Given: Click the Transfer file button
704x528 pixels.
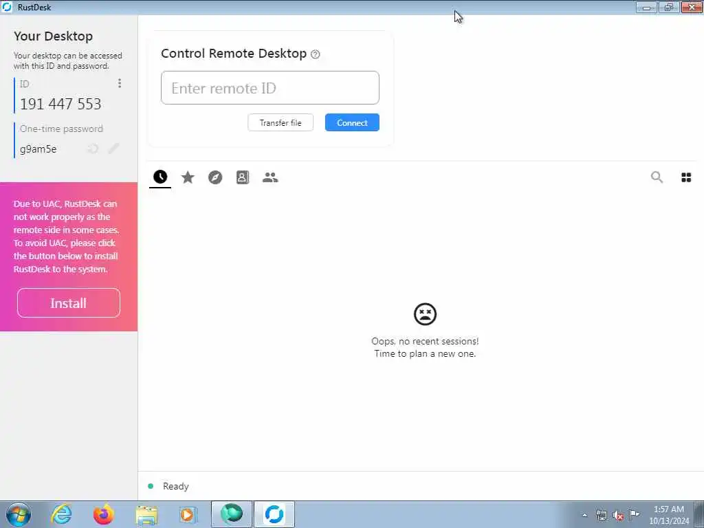Looking at the screenshot, I should tap(280, 122).
